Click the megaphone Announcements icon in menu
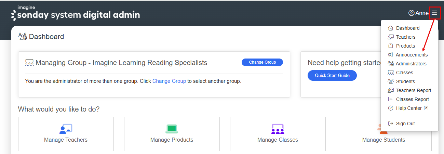The image size is (444, 154). coord(391,55)
